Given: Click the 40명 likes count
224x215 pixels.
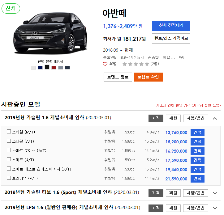Looking at the screenshot, I should pyautogui.click(x=113, y=64).
